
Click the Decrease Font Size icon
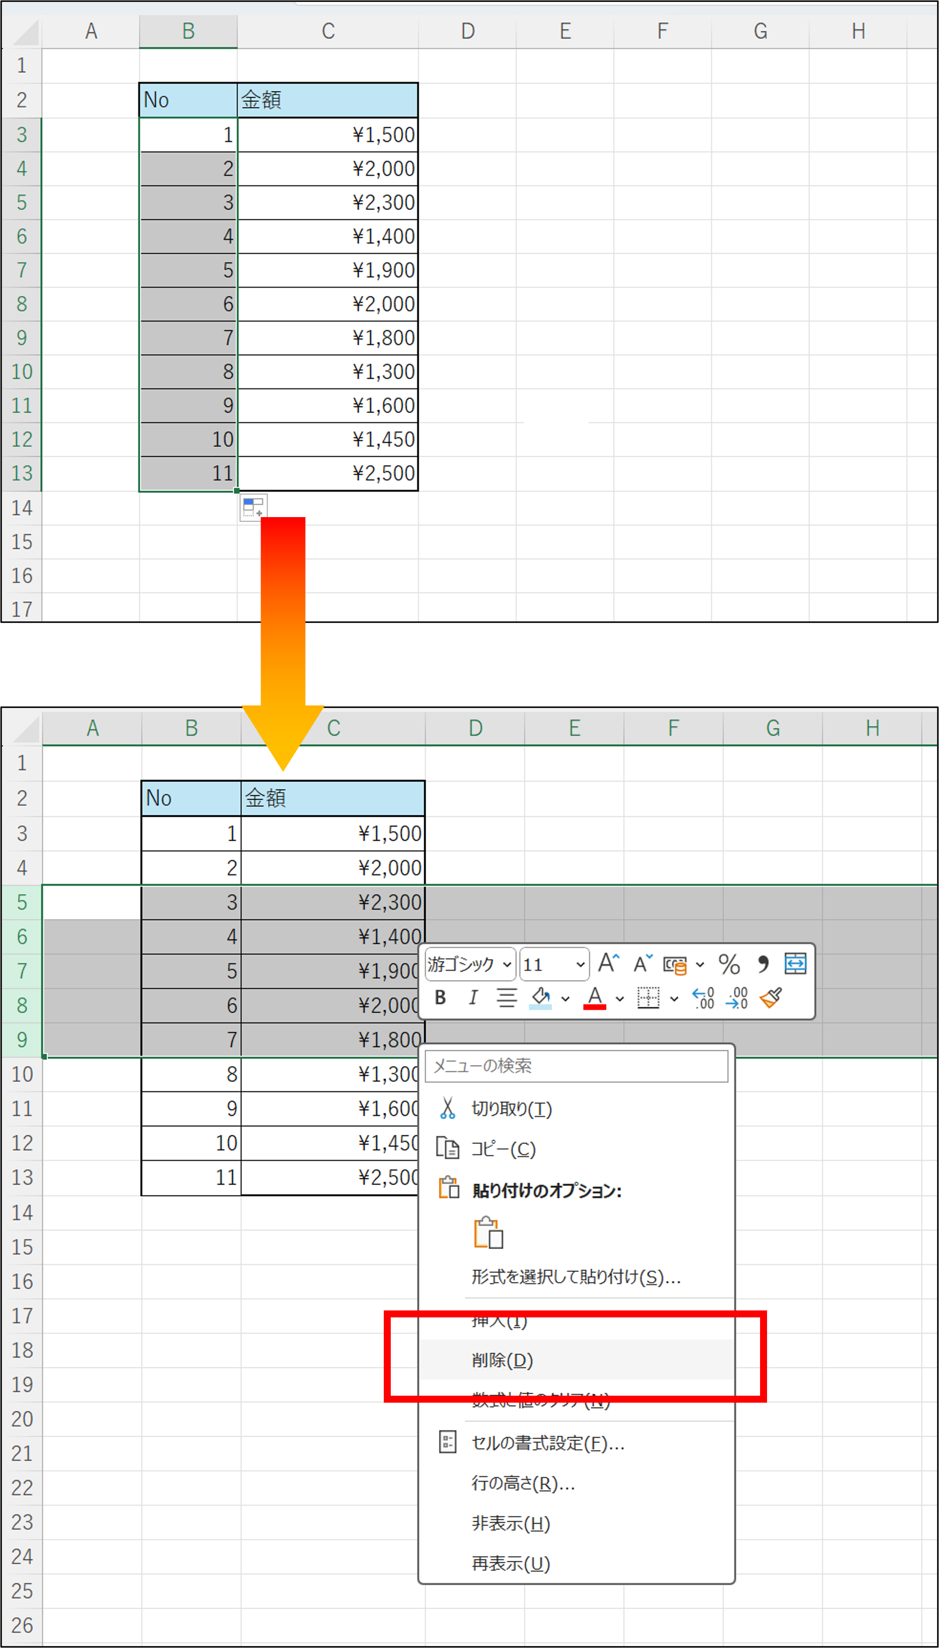[x=642, y=964]
